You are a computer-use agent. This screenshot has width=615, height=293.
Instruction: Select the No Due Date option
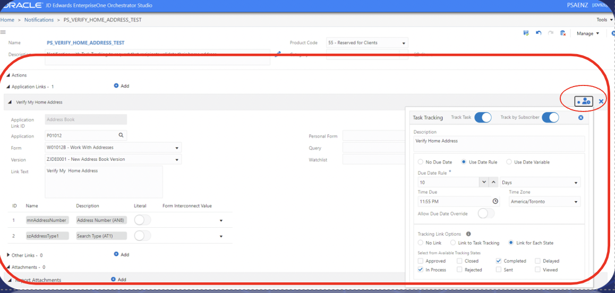point(421,162)
